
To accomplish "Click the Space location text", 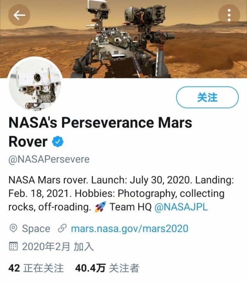I will [36, 228].
